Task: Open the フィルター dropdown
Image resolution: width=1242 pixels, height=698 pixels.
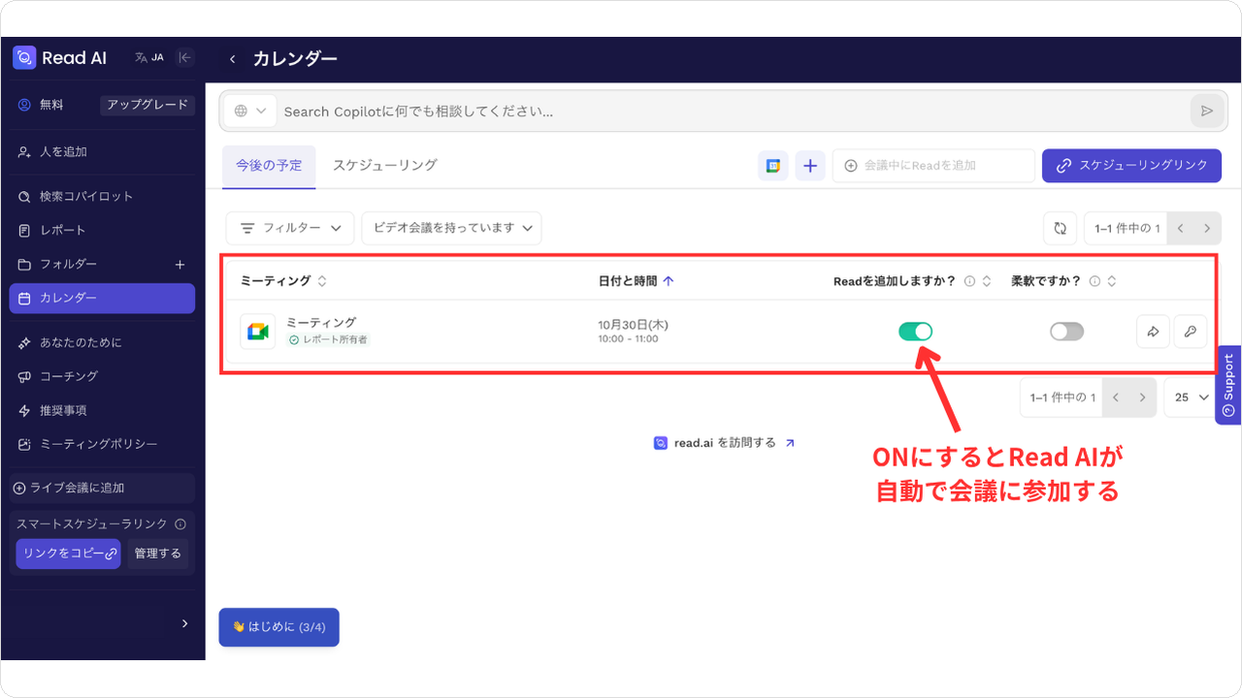Action: (x=290, y=228)
